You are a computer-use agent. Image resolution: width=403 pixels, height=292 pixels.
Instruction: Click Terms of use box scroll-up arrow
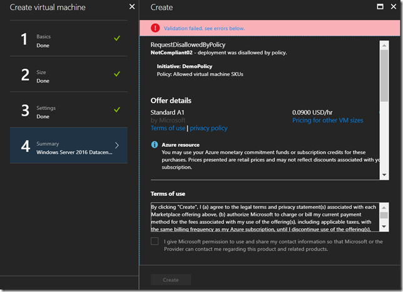[384, 207]
